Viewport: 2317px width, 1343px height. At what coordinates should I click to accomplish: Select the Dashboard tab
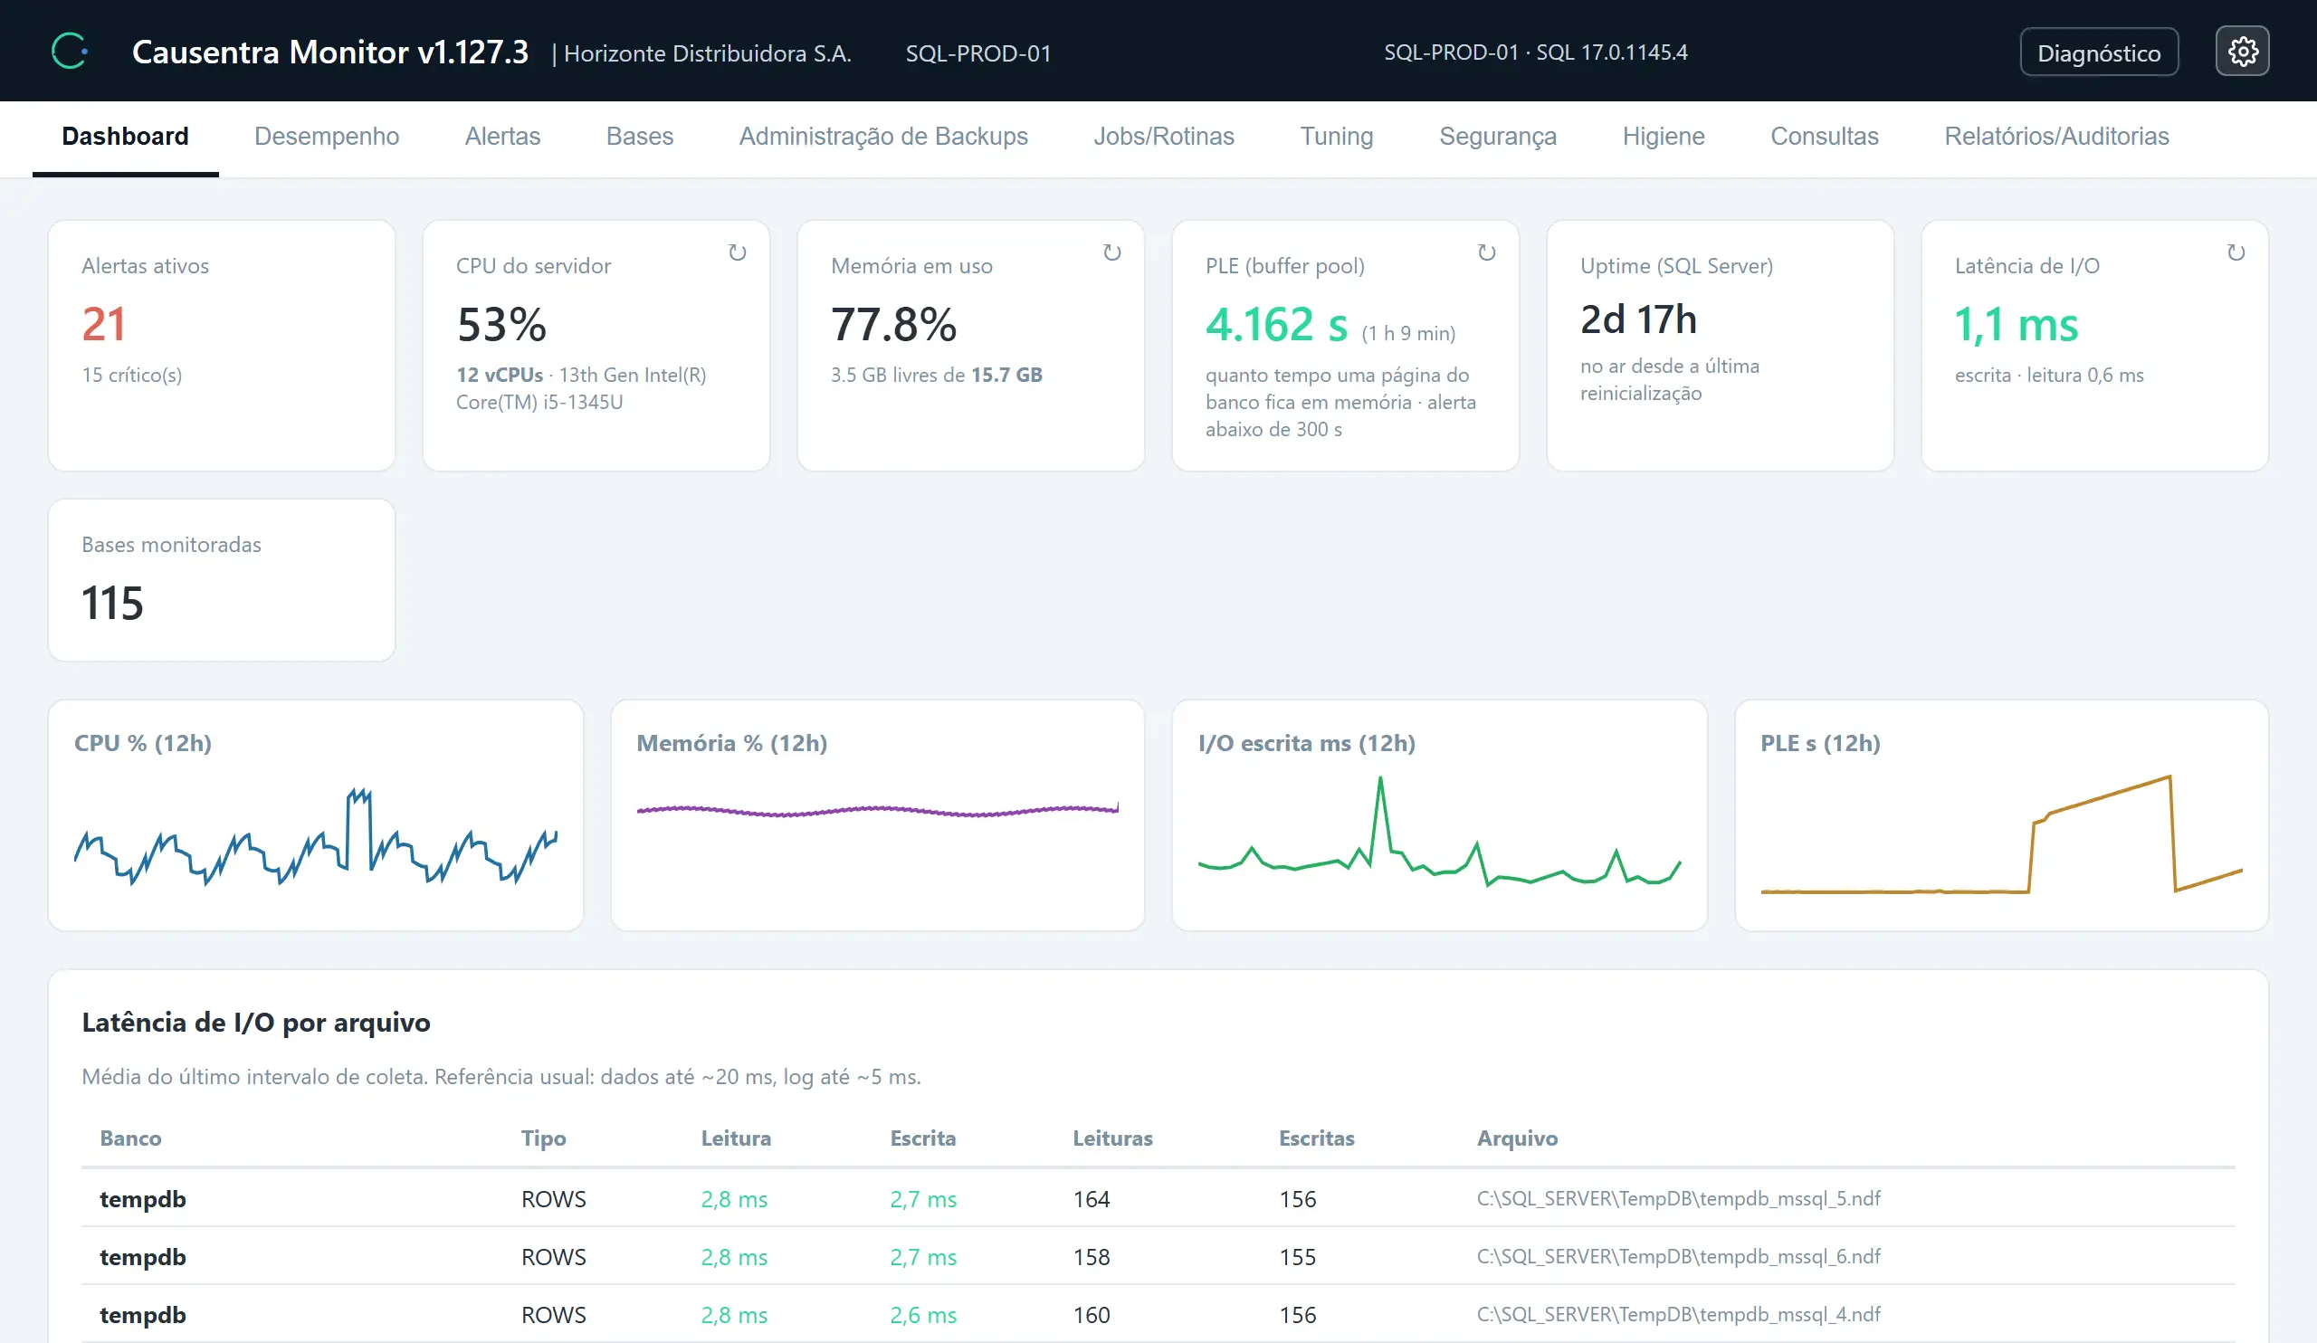click(x=125, y=136)
